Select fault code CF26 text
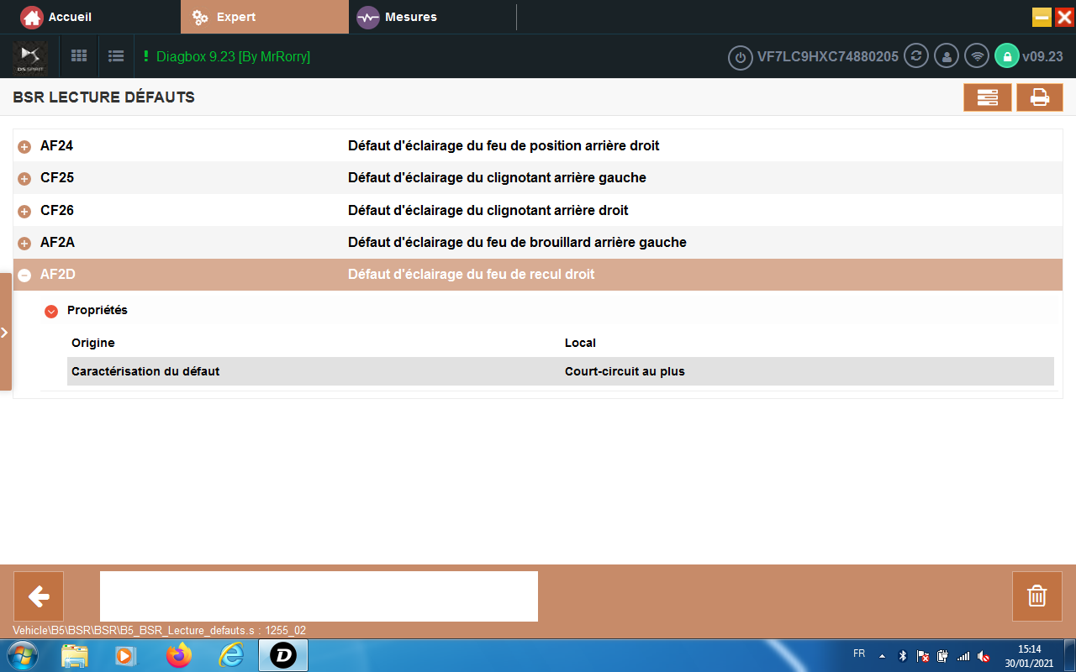Screen dimensions: 1076x672 (x=57, y=210)
